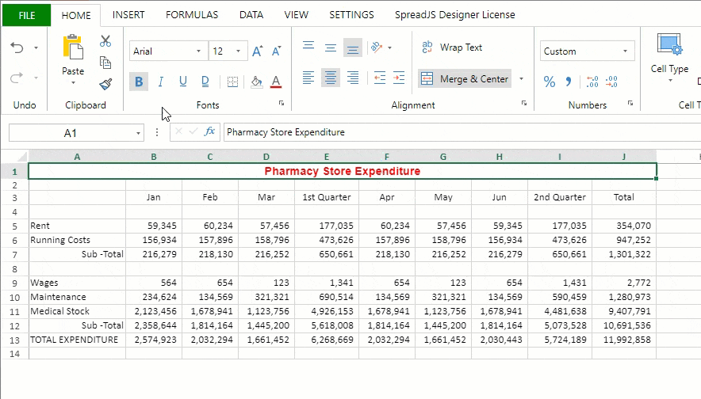Open text orientation dropdown arrow
Image resolution: width=701 pixels, height=399 pixels.
[x=390, y=47]
